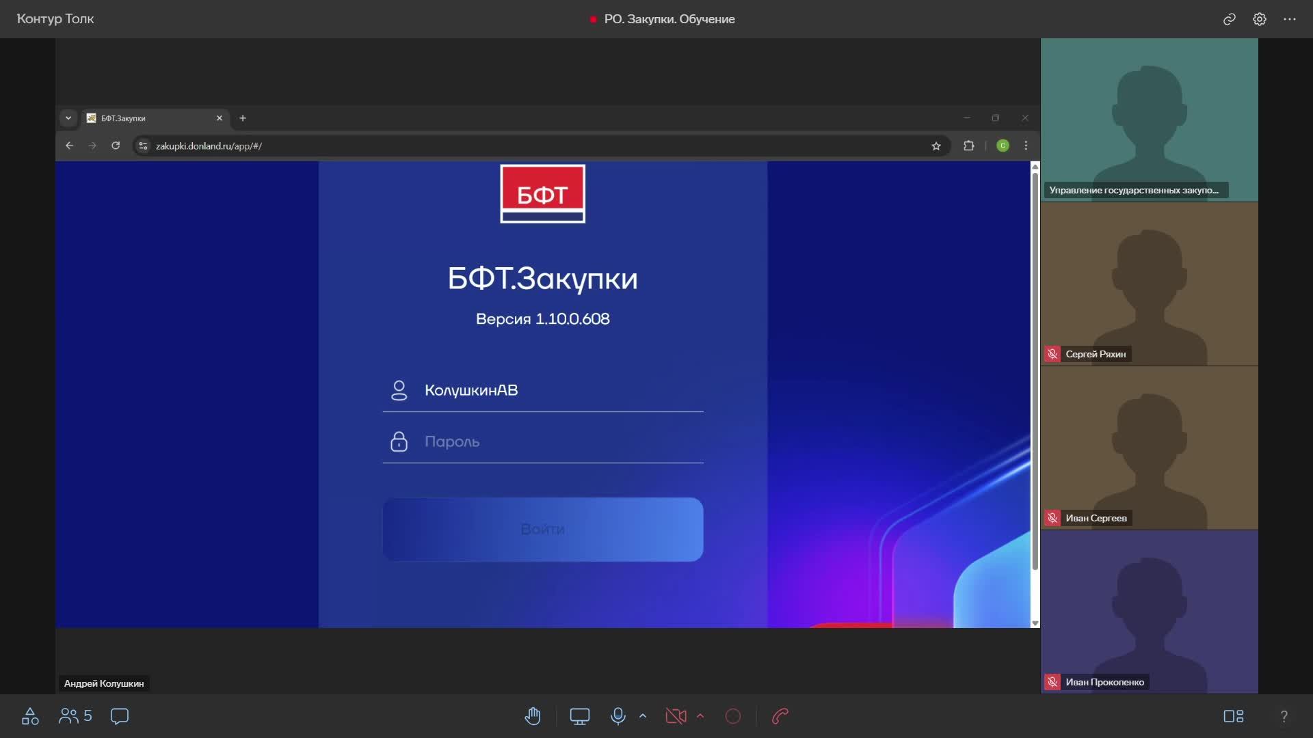The height and width of the screenshot is (738, 1313).
Task: Expand camera options arrow
Action: click(700, 716)
